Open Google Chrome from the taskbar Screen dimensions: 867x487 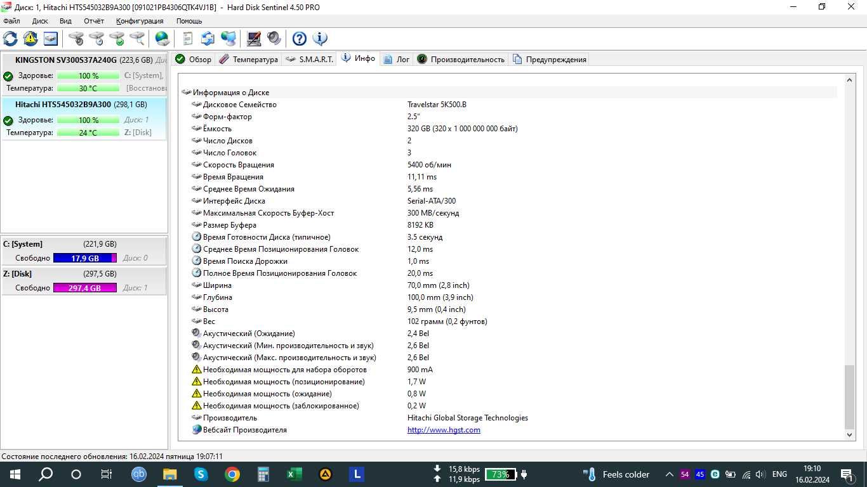pos(232,474)
